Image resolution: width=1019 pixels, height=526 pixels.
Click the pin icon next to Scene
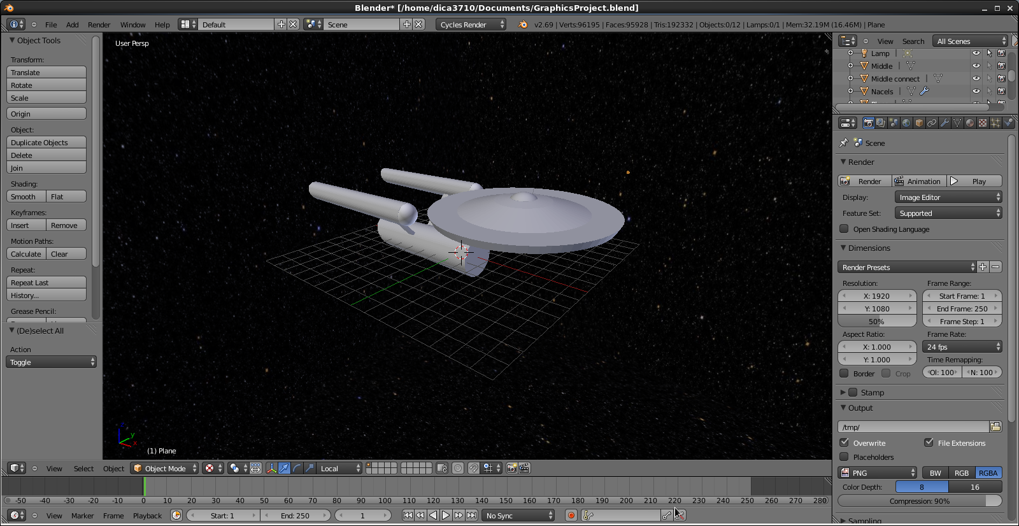tap(844, 143)
